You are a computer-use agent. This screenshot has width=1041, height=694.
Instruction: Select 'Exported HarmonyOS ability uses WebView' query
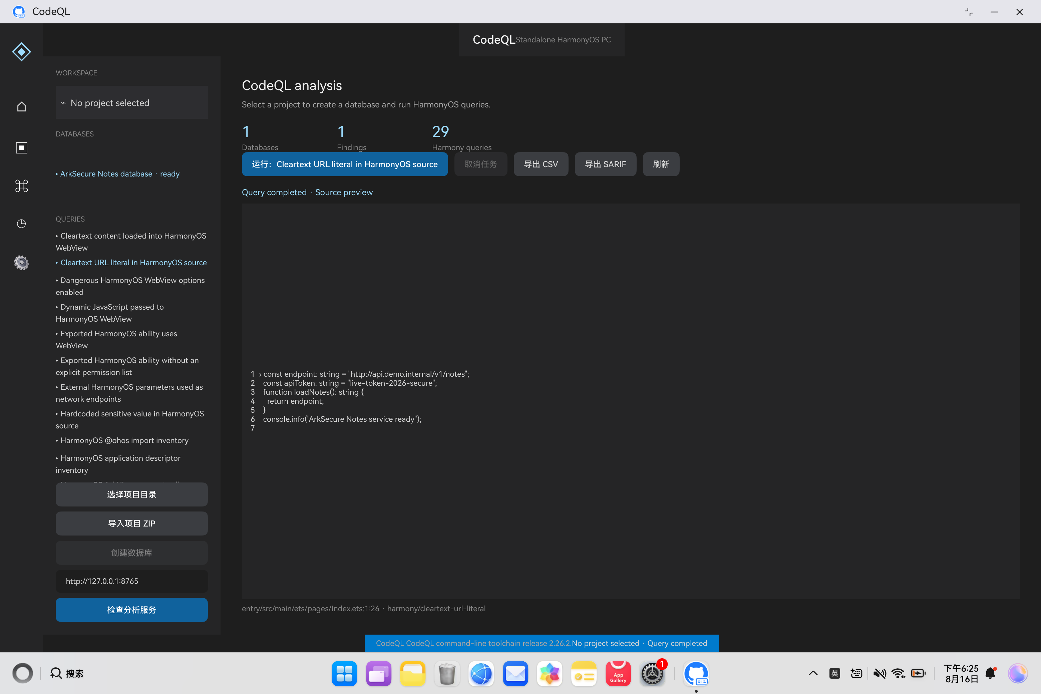tap(131, 339)
